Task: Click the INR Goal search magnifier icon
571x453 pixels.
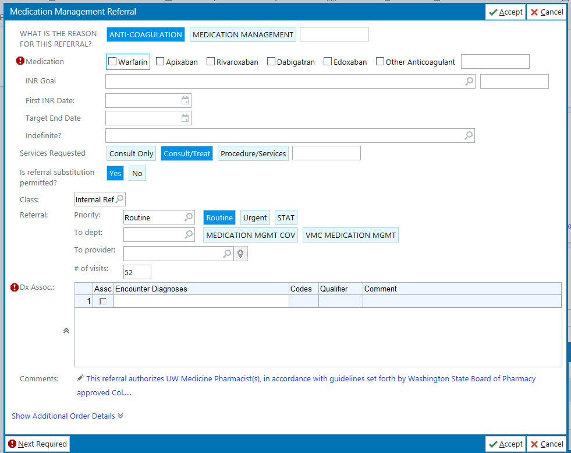Action: [x=469, y=82]
